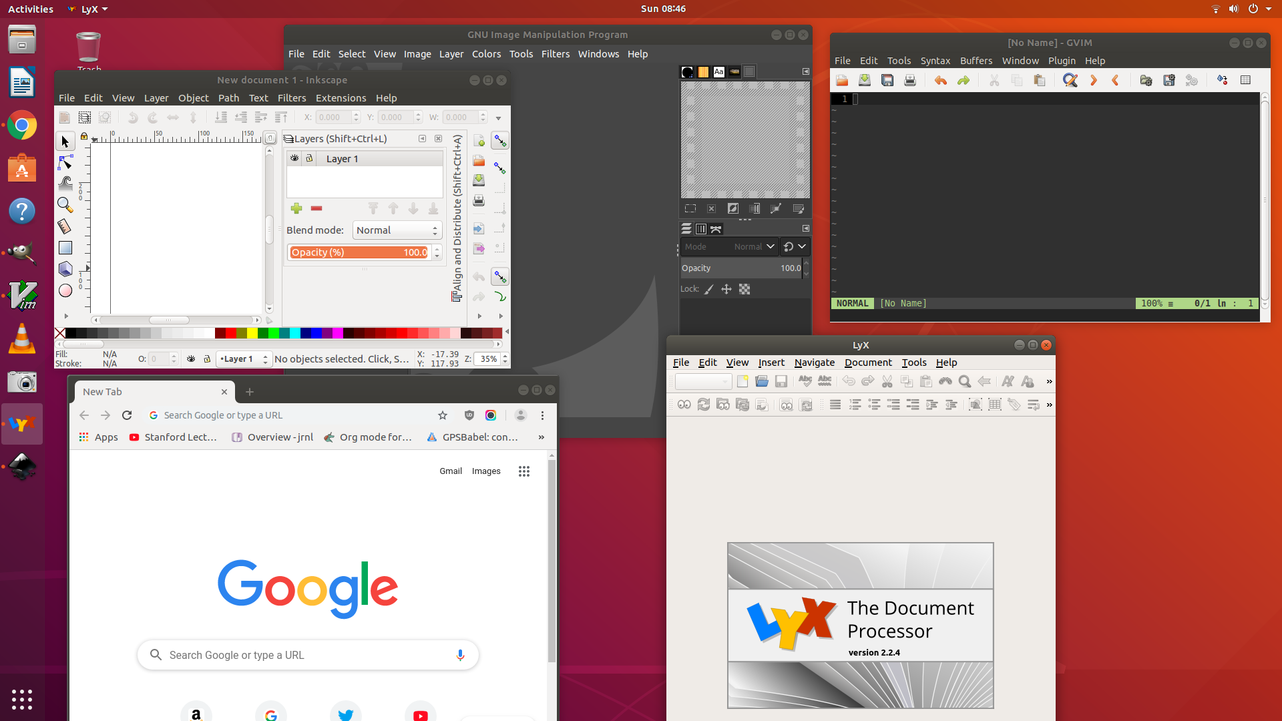Open the GVIM Syntax menu
Viewport: 1282px width, 721px height.
coord(935,61)
